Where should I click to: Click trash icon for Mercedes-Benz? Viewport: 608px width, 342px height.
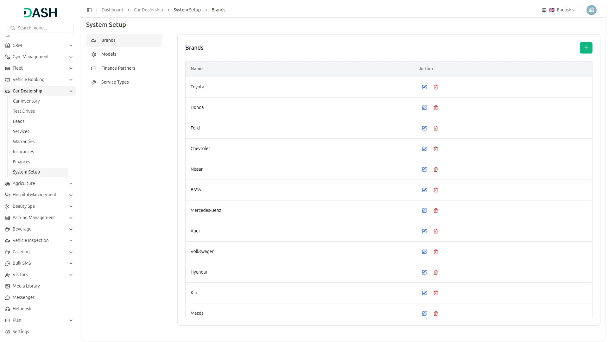click(436, 211)
